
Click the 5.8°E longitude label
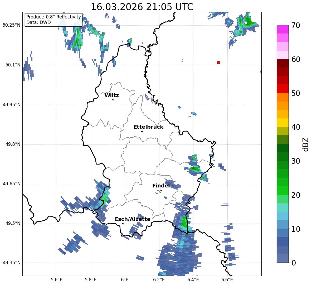click(91, 280)
